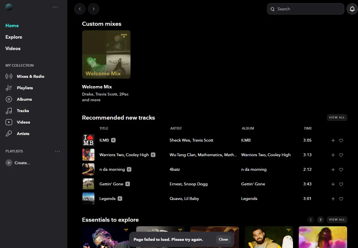Open the Wu-Tang Clan, Mathematics artist text
Screen dimensions: 358x248
point(203,155)
